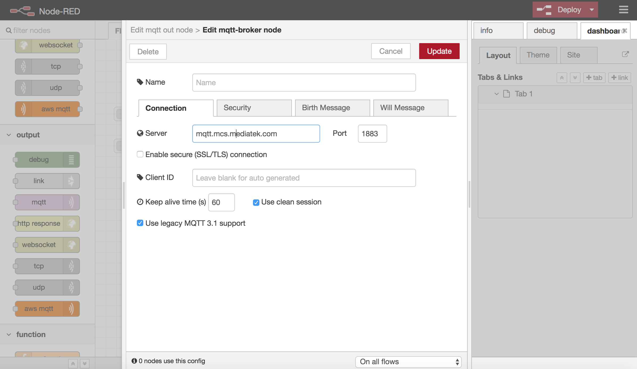Image resolution: width=637 pixels, height=369 pixels.
Task: Open the Node-RED hamburger menu
Action: pyautogui.click(x=623, y=10)
